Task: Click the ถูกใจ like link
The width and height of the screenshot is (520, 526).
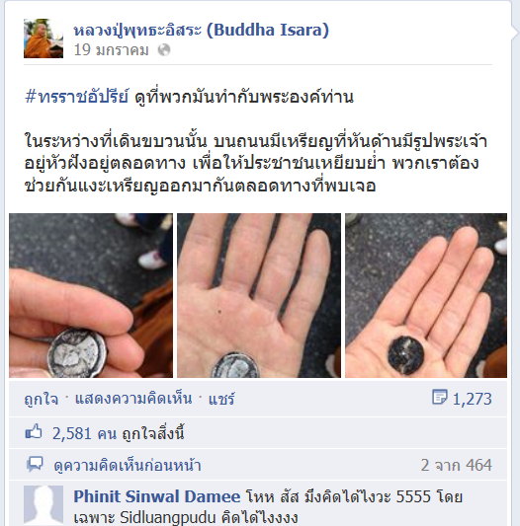Action: (41, 400)
